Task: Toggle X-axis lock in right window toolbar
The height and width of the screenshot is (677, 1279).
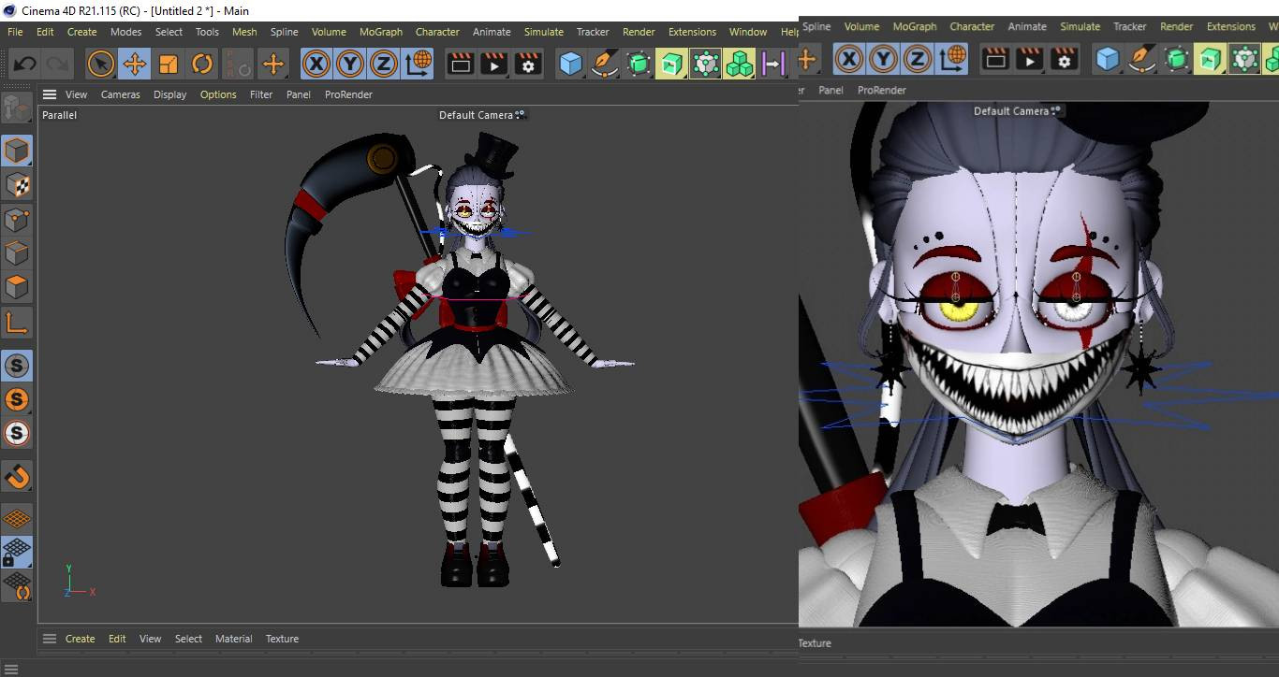Action: pos(849,60)
